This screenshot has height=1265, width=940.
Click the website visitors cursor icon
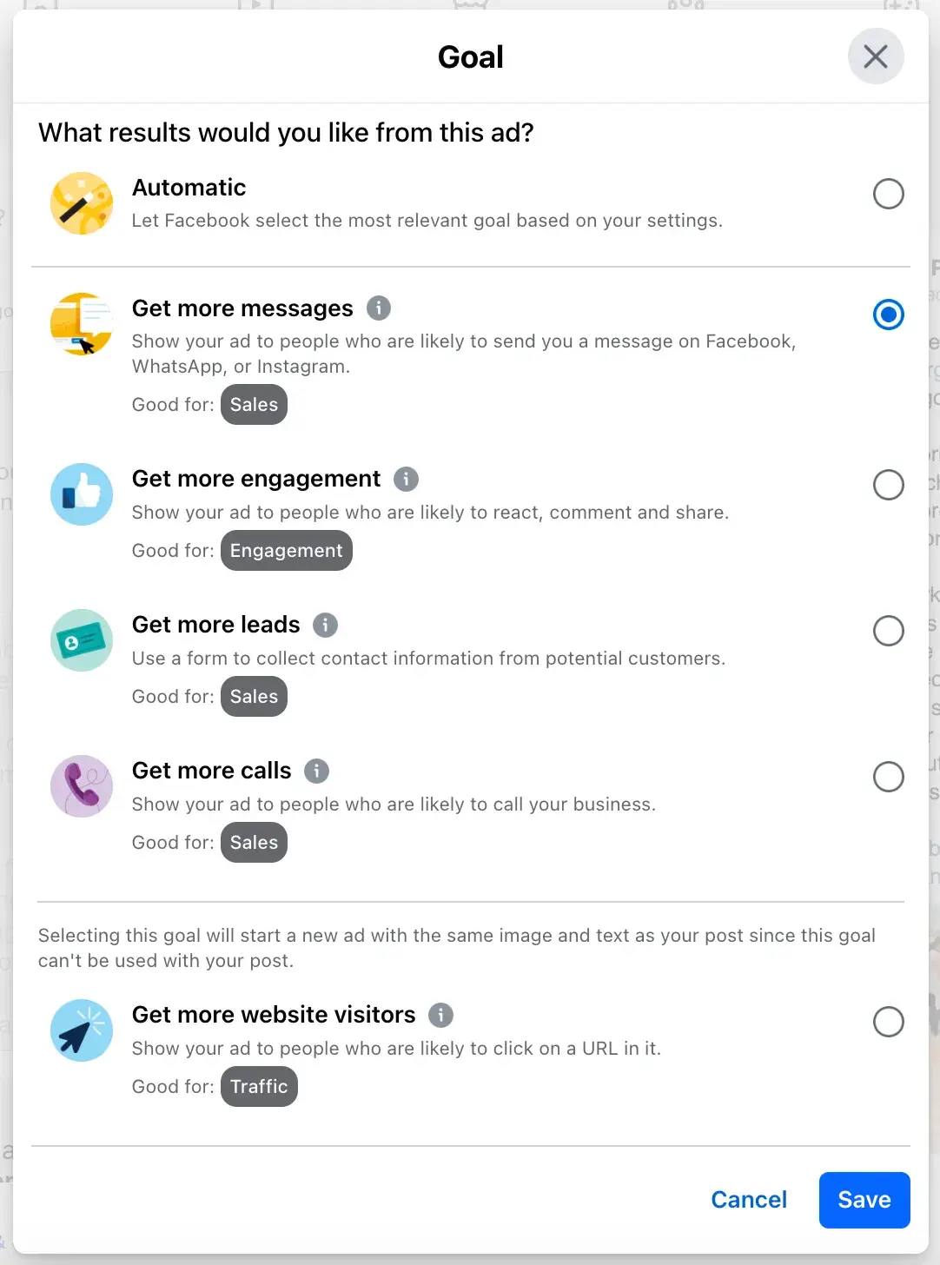(82, 1030)
